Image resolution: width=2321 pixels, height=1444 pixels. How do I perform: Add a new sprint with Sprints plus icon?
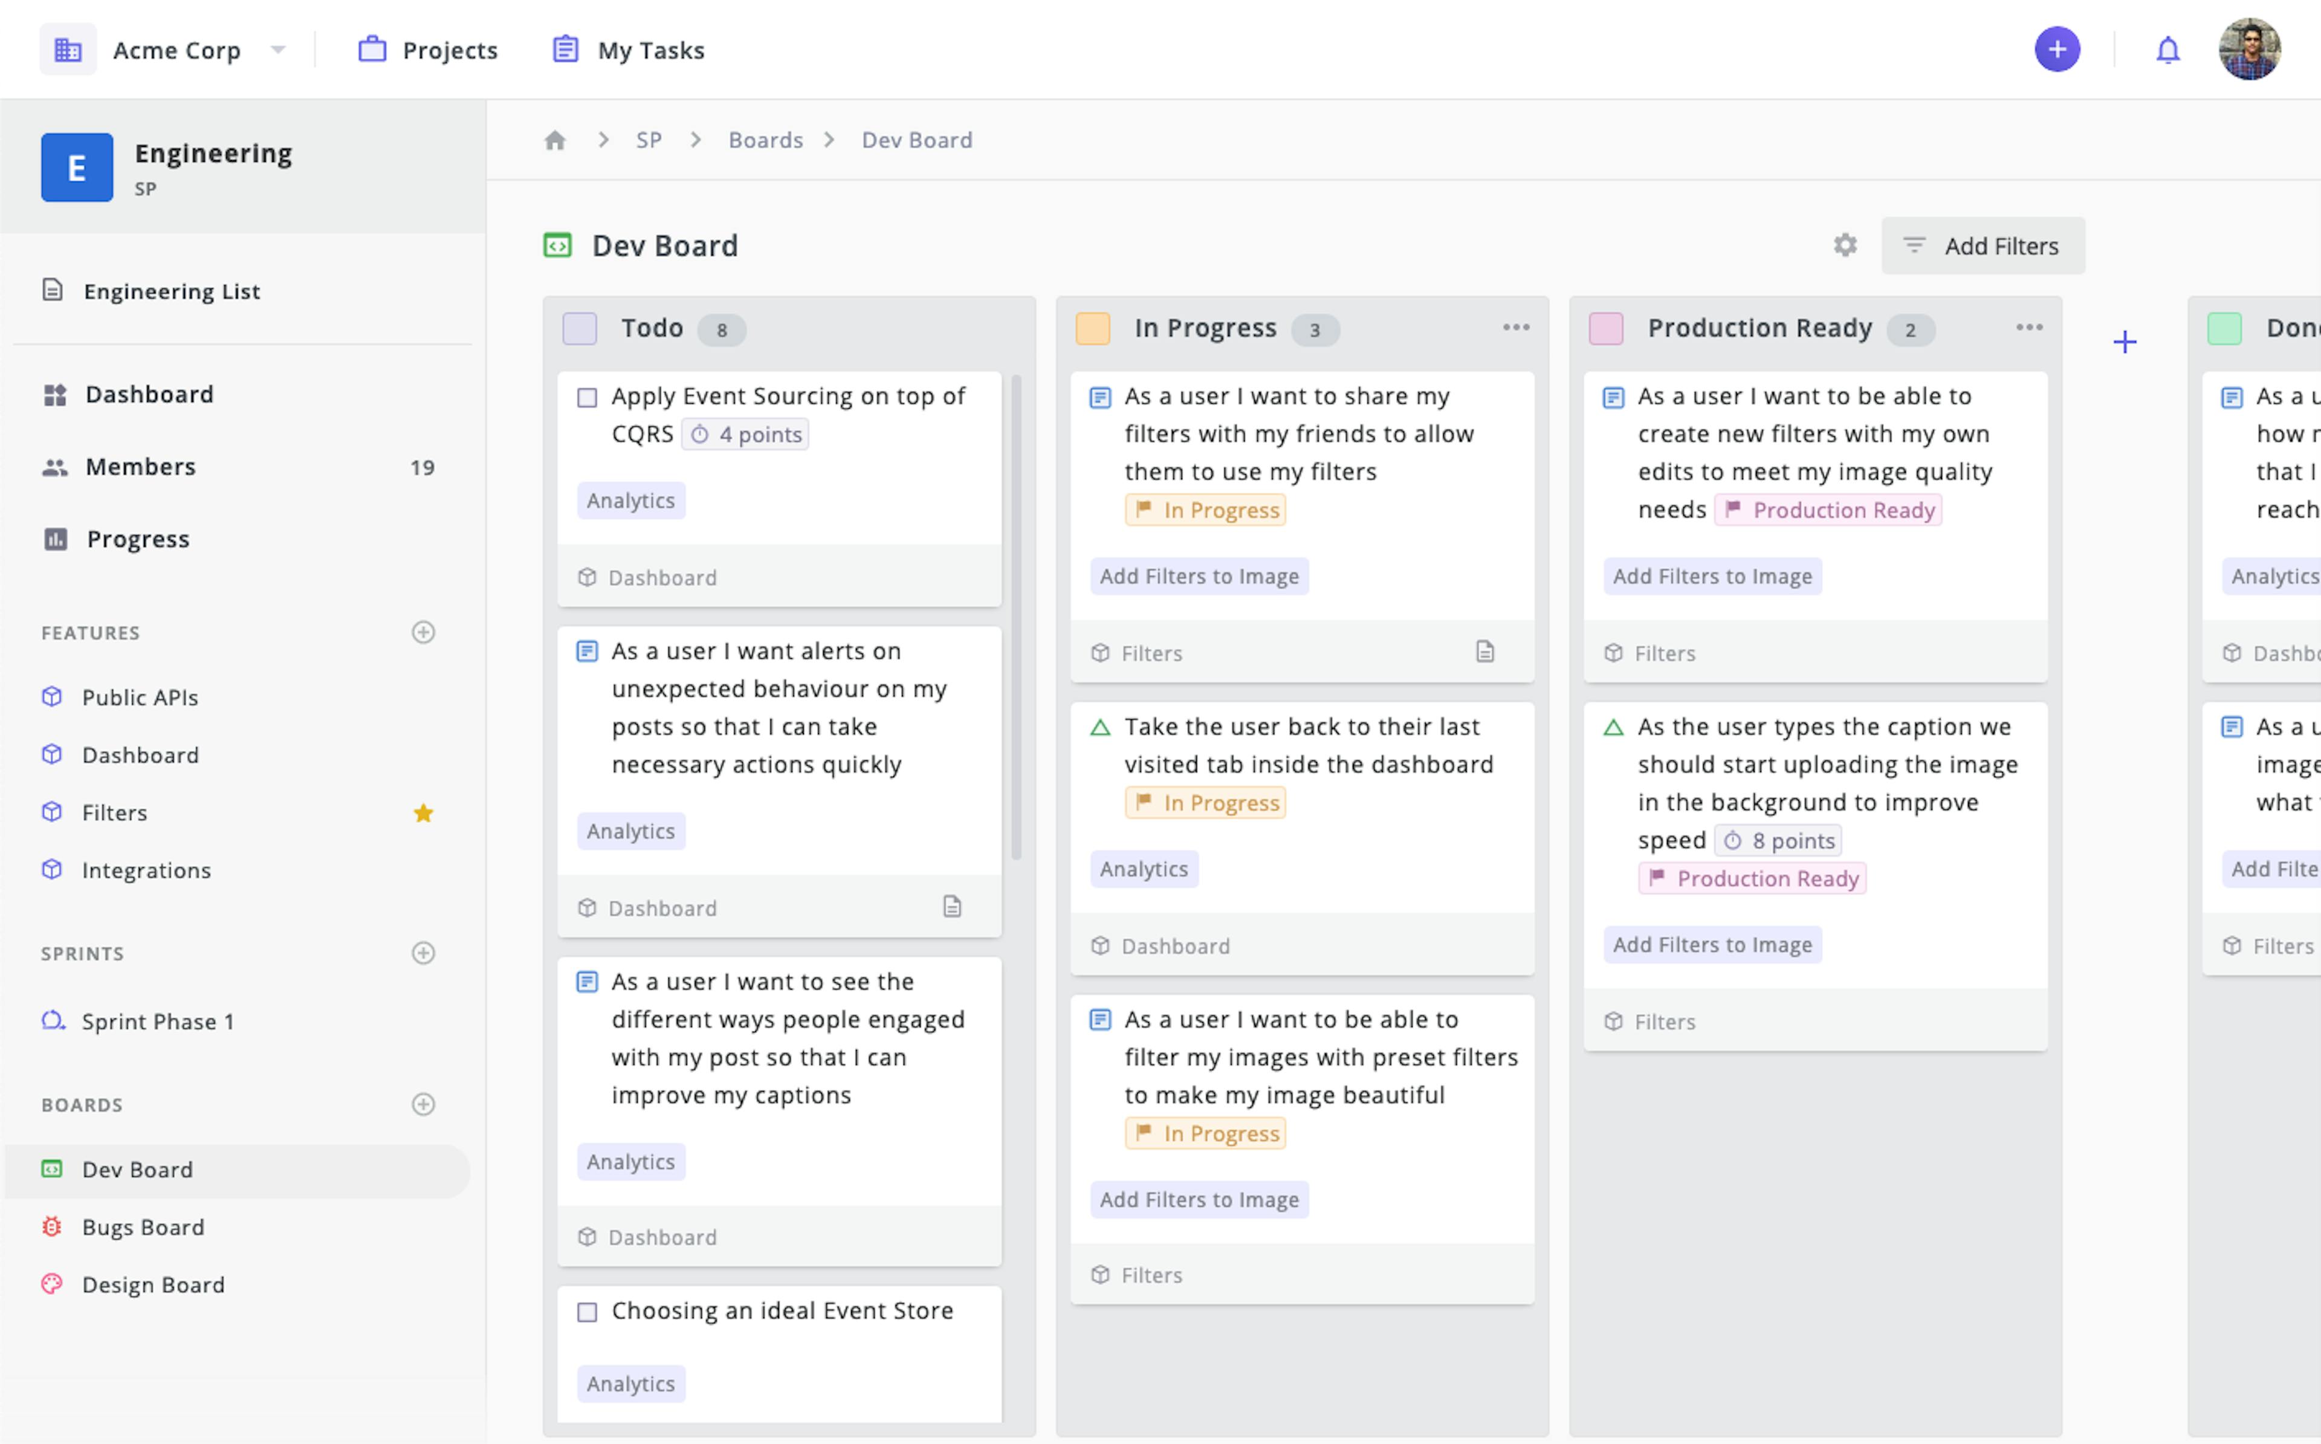coord(423,953)
